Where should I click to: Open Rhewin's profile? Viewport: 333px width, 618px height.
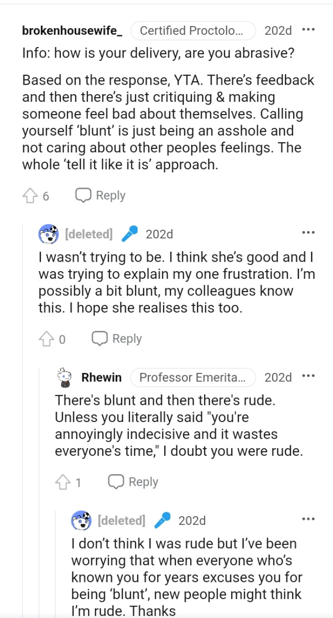click(103, 377)
